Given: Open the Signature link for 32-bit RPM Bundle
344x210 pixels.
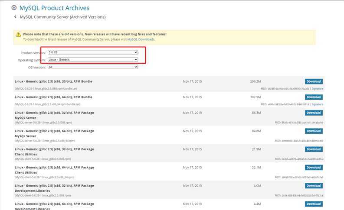Looking at the screenshot, I should [x=317, y=89].
